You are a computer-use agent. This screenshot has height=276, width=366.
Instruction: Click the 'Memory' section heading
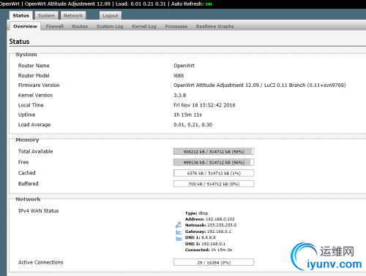(x=27, y=140)
